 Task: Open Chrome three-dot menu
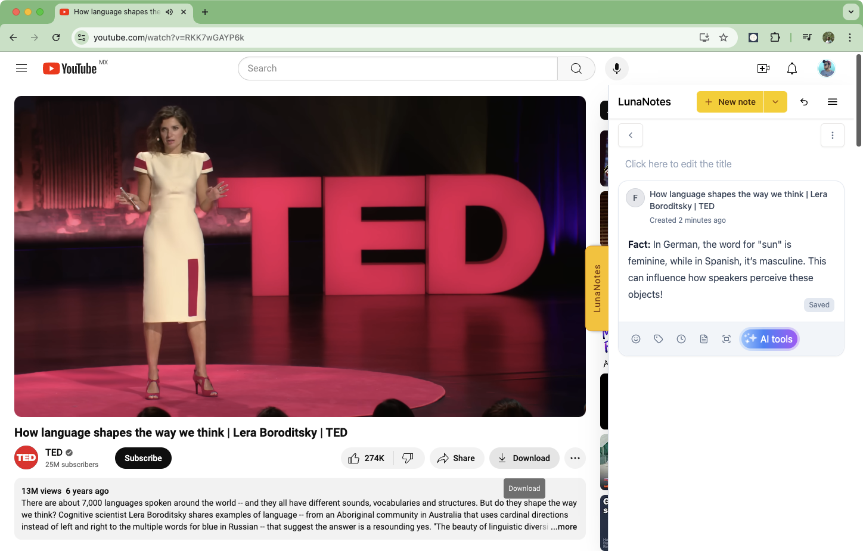[850, 38]
